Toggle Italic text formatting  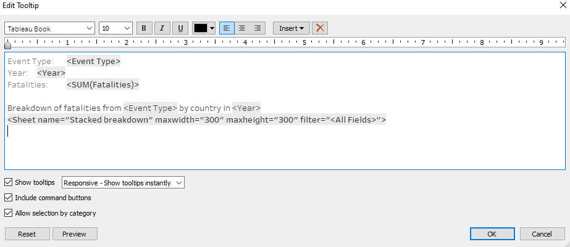pyautogui.click(x=162, y=28)
